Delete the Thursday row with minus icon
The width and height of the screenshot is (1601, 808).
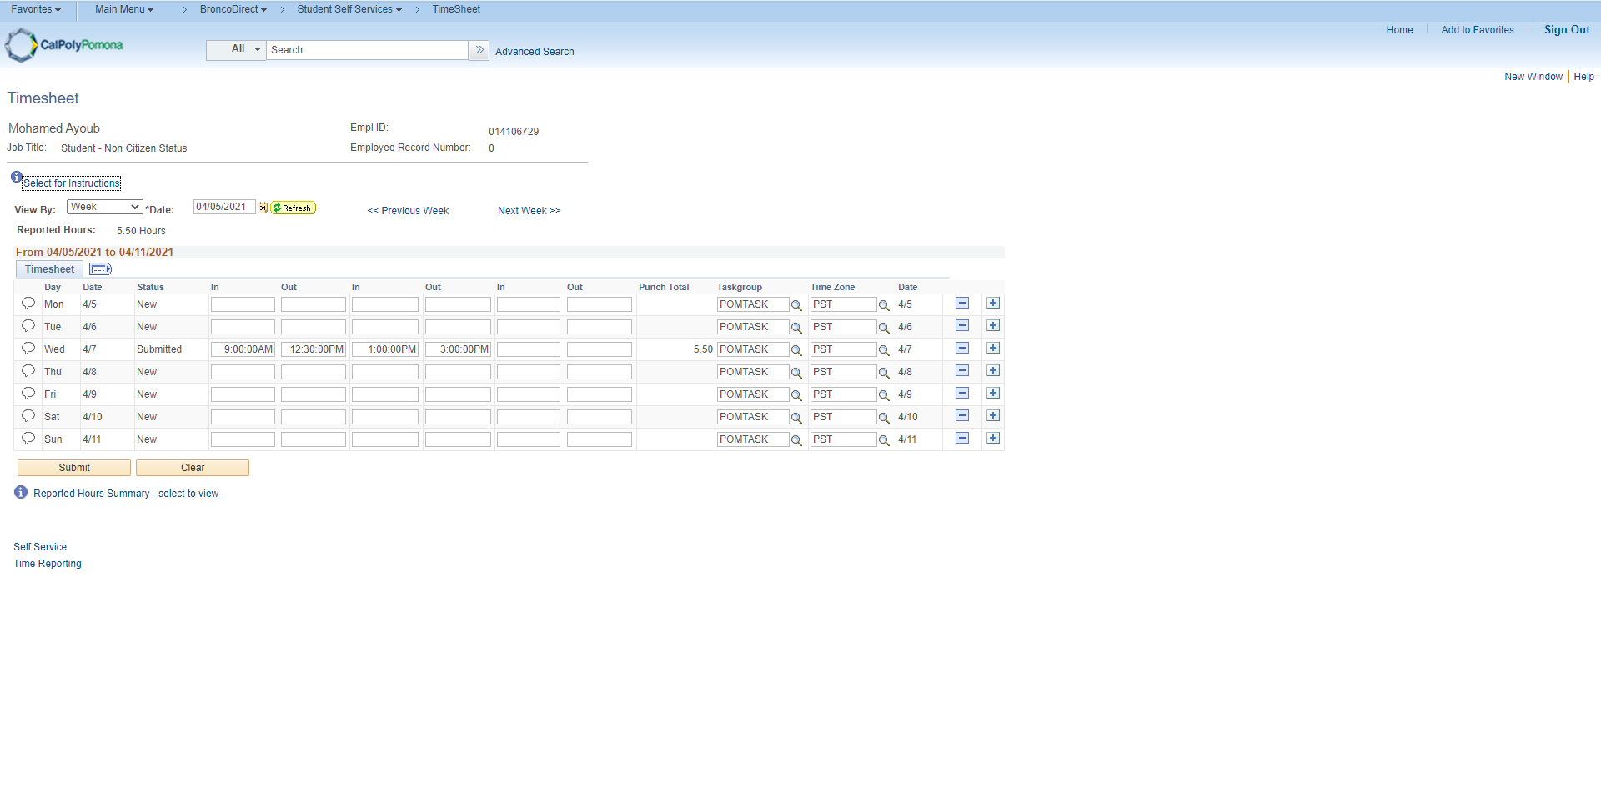click(x=962, y=371)
